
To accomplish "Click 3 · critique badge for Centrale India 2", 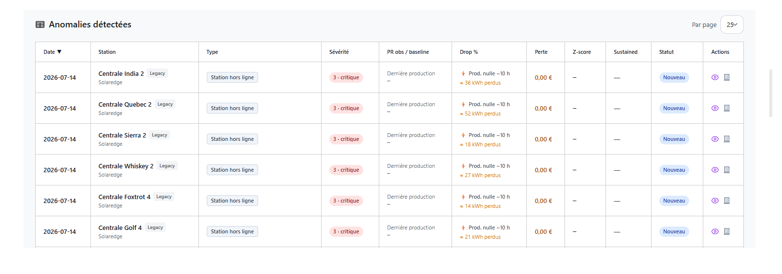I will [346, 77].
